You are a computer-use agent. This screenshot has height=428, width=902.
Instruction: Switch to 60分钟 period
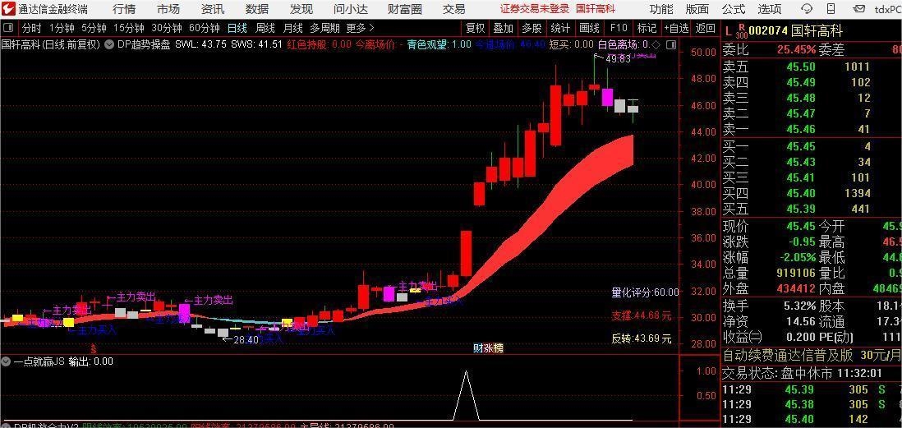tap(205, 28)
